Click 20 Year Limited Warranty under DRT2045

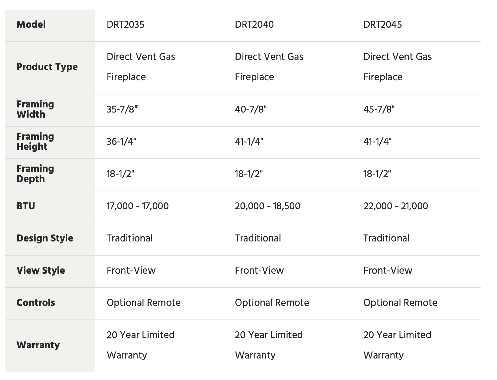[397, 345]
